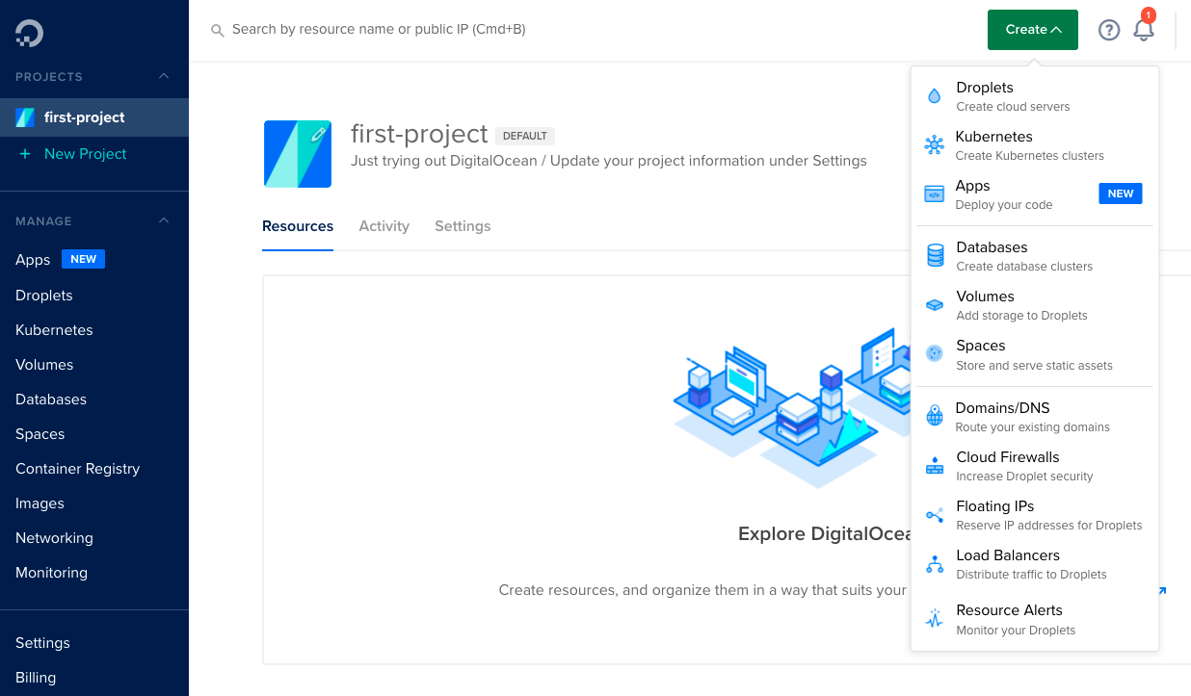Select Resource Alerts menu entry

click(1035, 619)
